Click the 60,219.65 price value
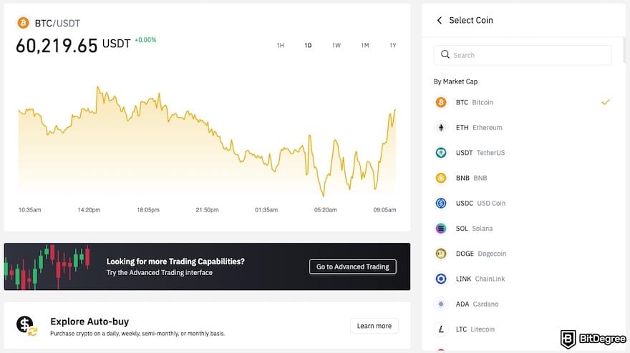The height and width of the screenshot is (353, 630). [x=57, y=46]
